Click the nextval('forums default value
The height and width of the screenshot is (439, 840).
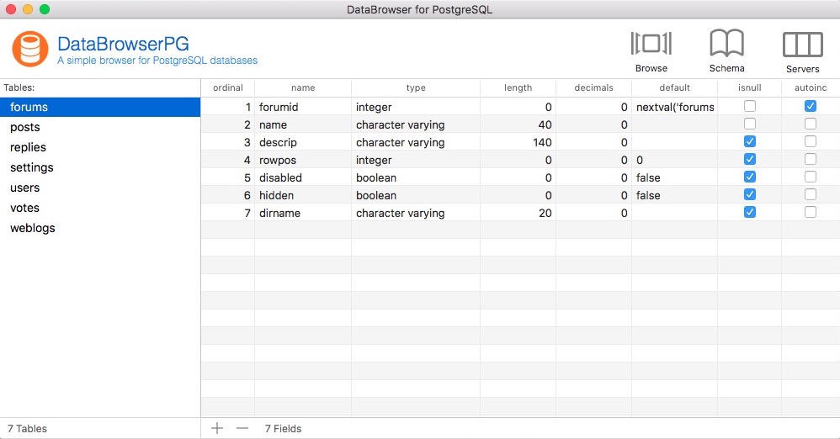675,107
